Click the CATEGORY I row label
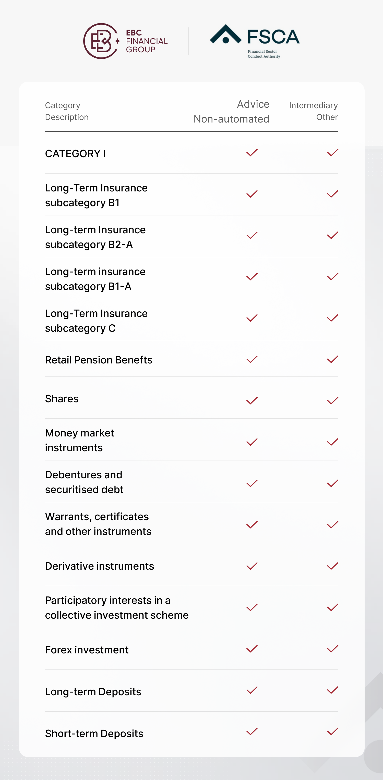This screenshot has height=780, width=383. click(75, 153)
